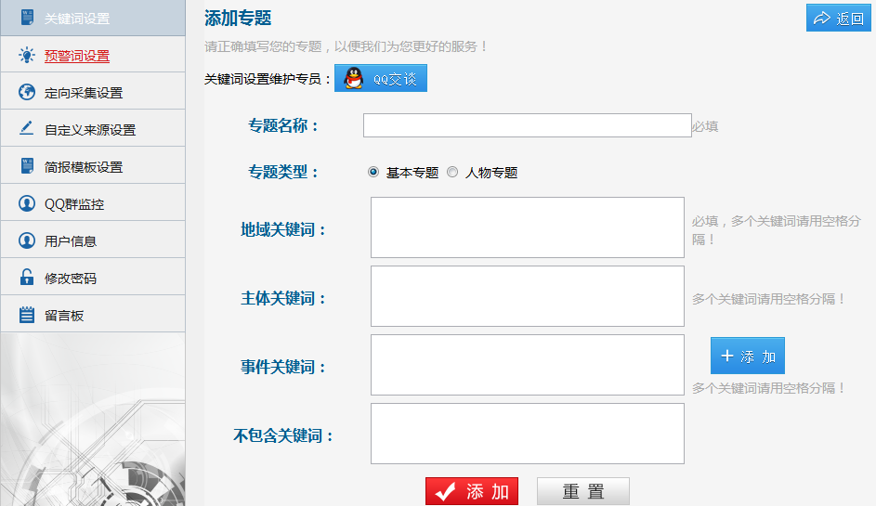Image resolution: width=876 pixels, height=506 pixels.
Task: Click the lightbulb icon beside 预警词设置
Action: point(26,56)
